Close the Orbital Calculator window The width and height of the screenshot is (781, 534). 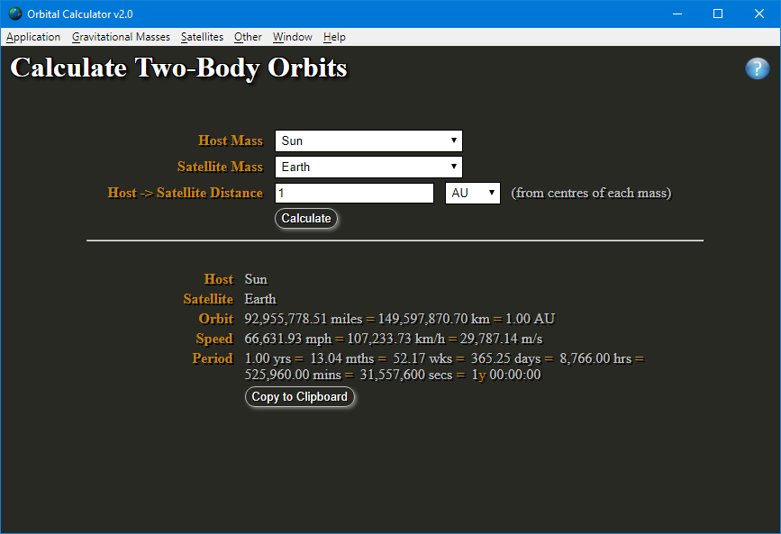[x=759, y=14]
